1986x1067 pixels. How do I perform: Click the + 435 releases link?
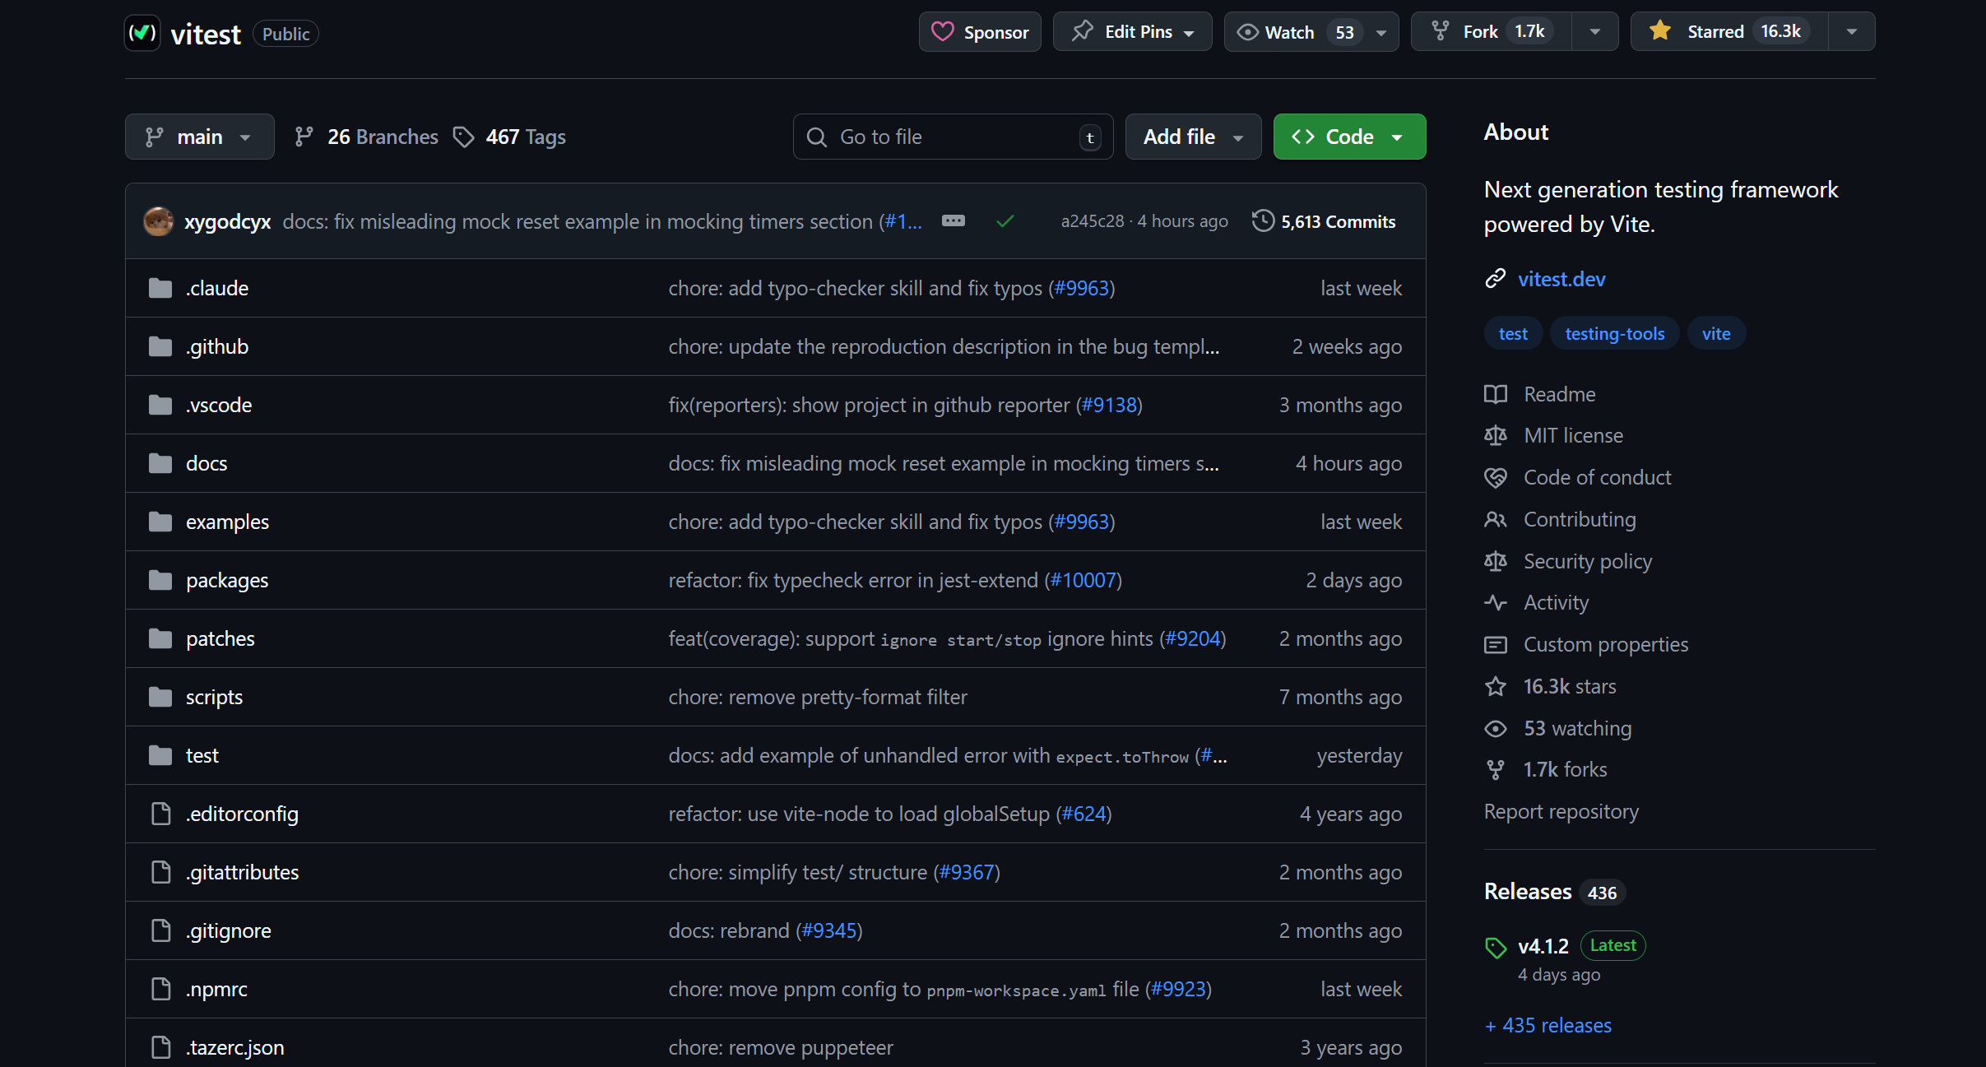[1548, 1026]
